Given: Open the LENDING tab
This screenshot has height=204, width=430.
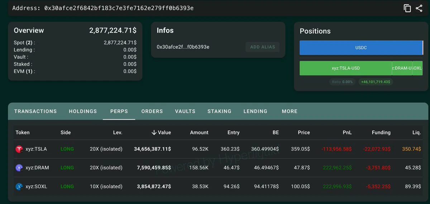Looking at the screenshot, I should (x=255, y=111).
